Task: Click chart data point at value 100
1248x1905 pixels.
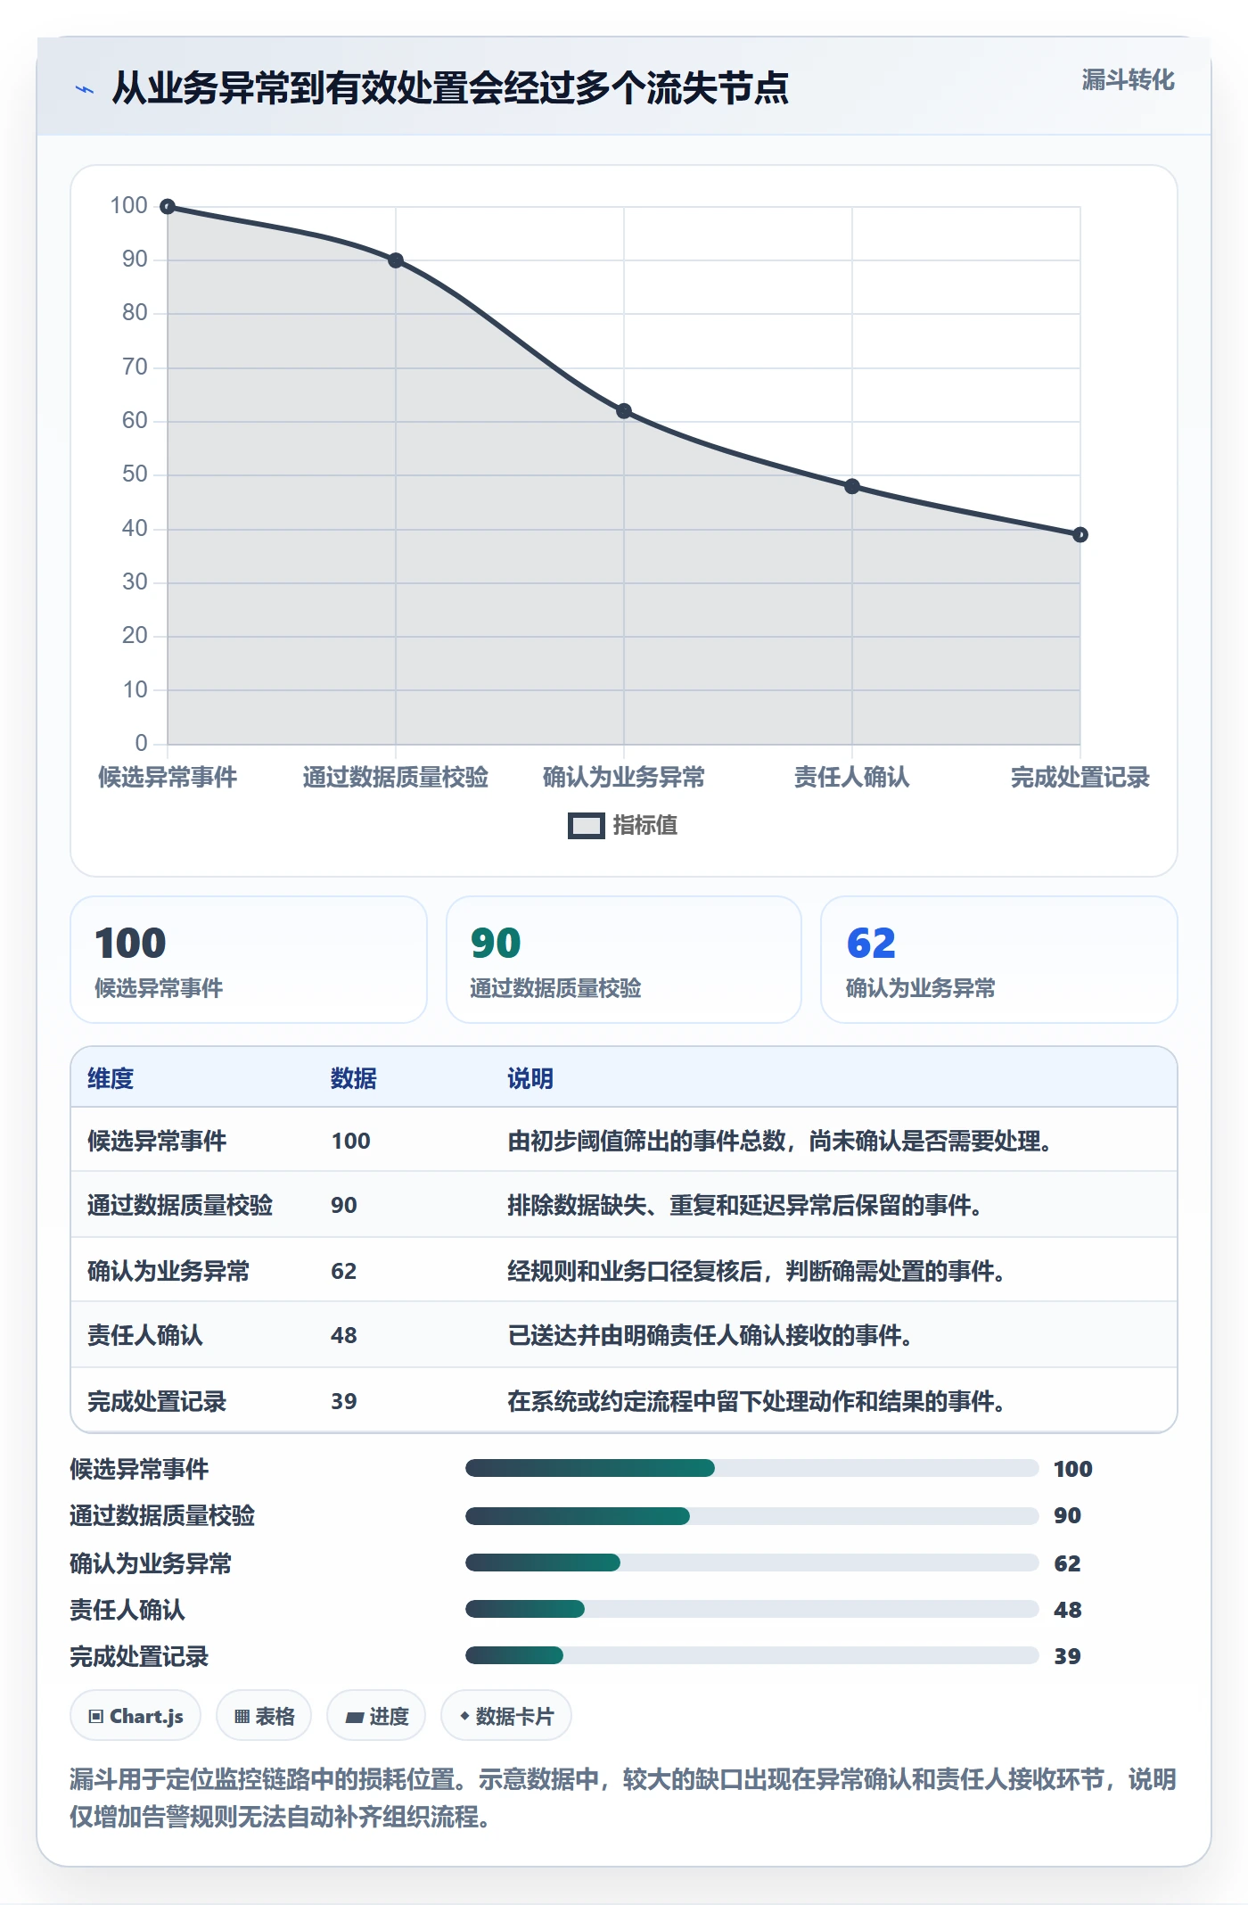Action: (168, 207)
